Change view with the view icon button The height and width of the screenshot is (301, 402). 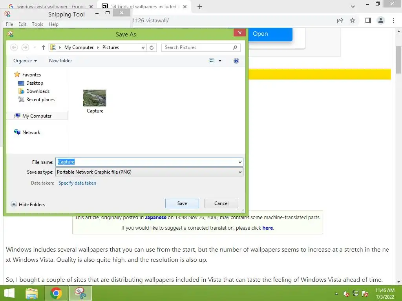pos(212,61)
